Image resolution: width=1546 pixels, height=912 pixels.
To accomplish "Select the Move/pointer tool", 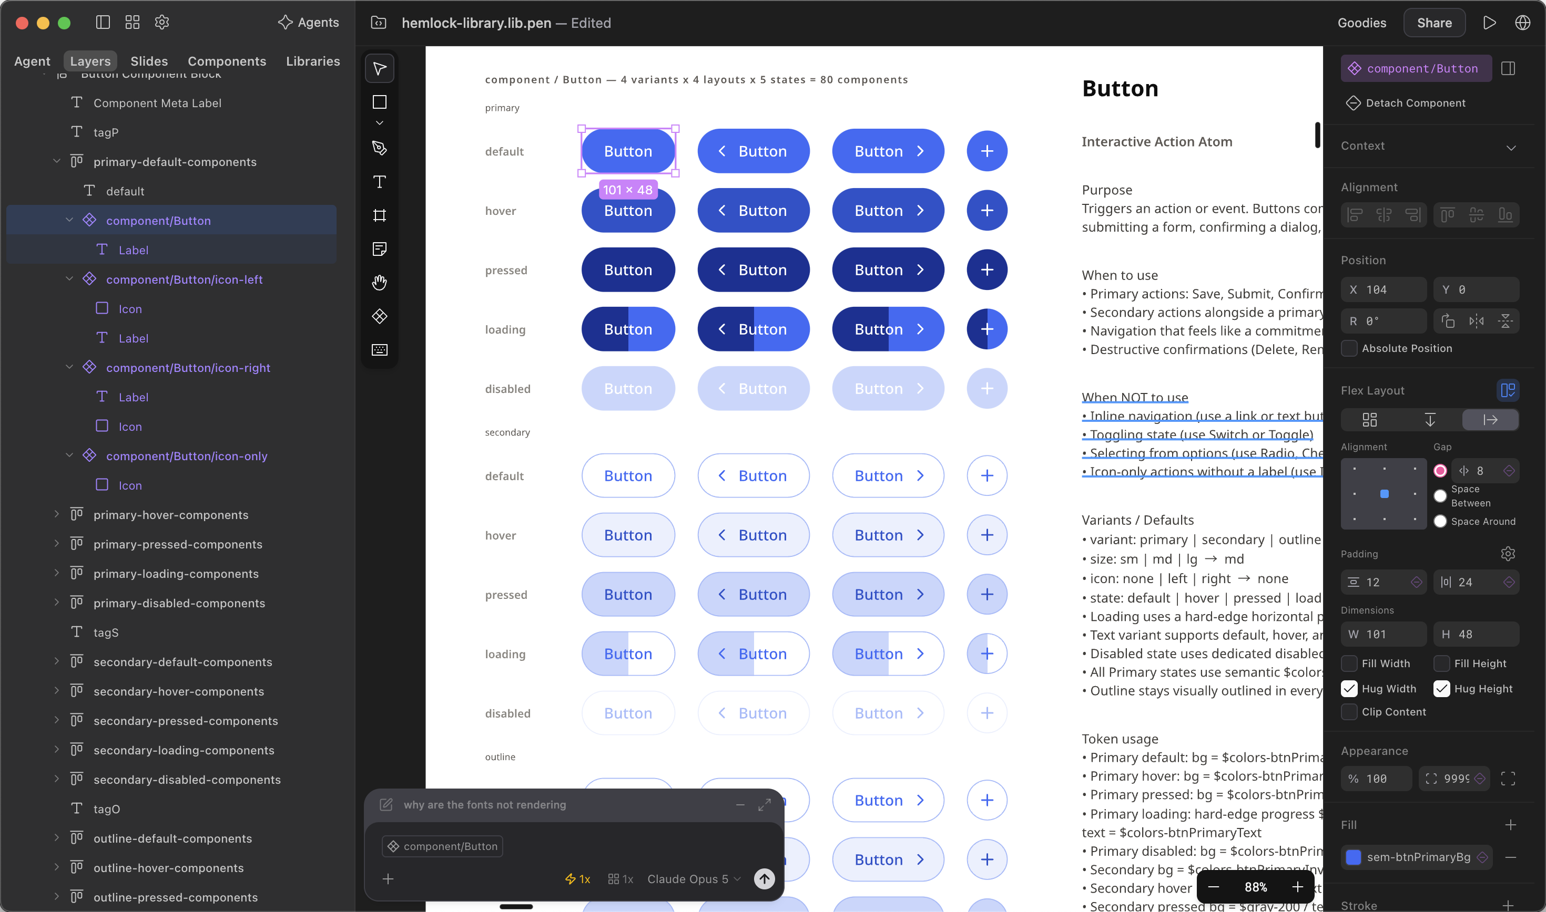I will click(380, 68).
